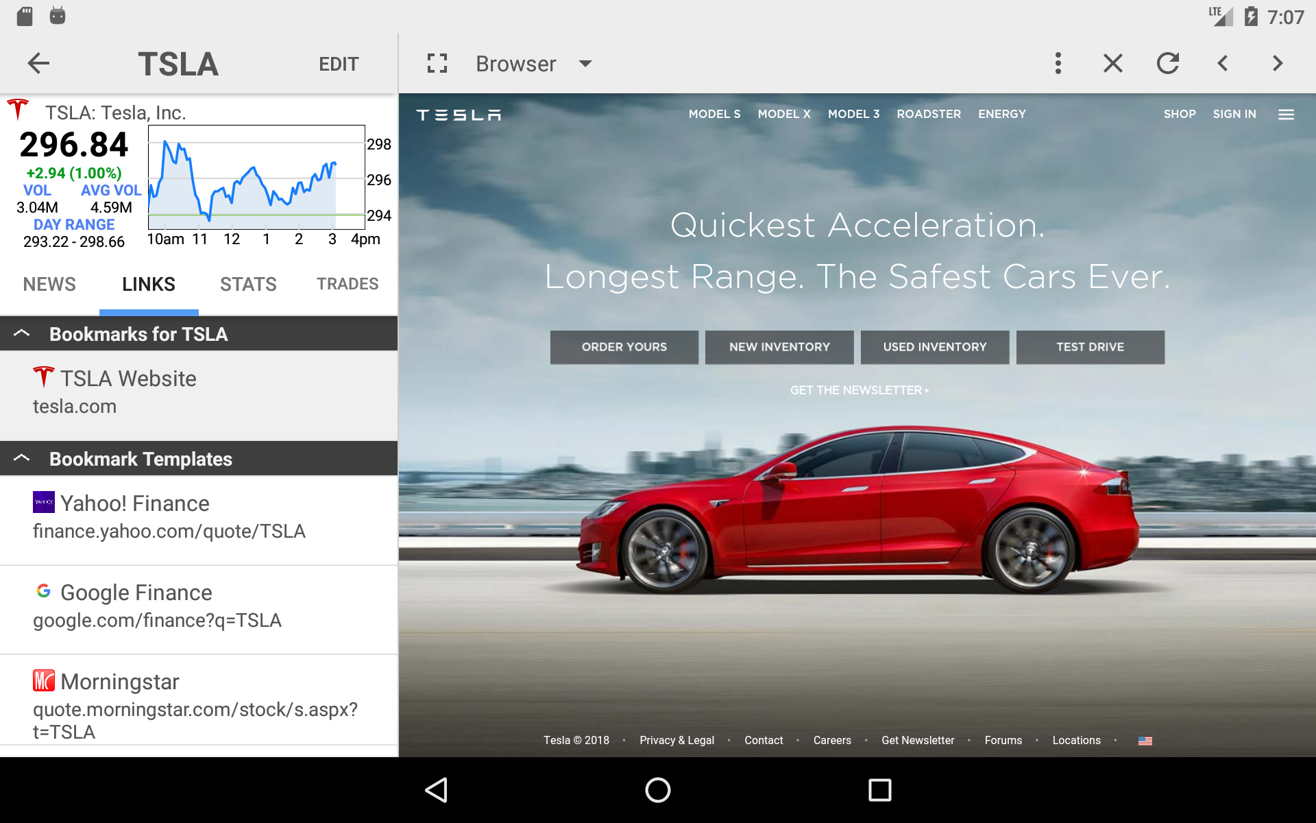Screen dimensions: 1316x823
Task: Open ROADSTER in Tesla nav
Action: coord(929,114)
